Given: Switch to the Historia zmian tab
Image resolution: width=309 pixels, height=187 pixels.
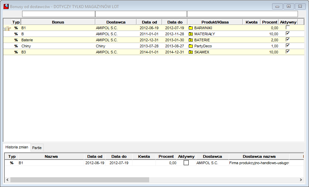Looking at the screenshot, I should tap(17, 147).
